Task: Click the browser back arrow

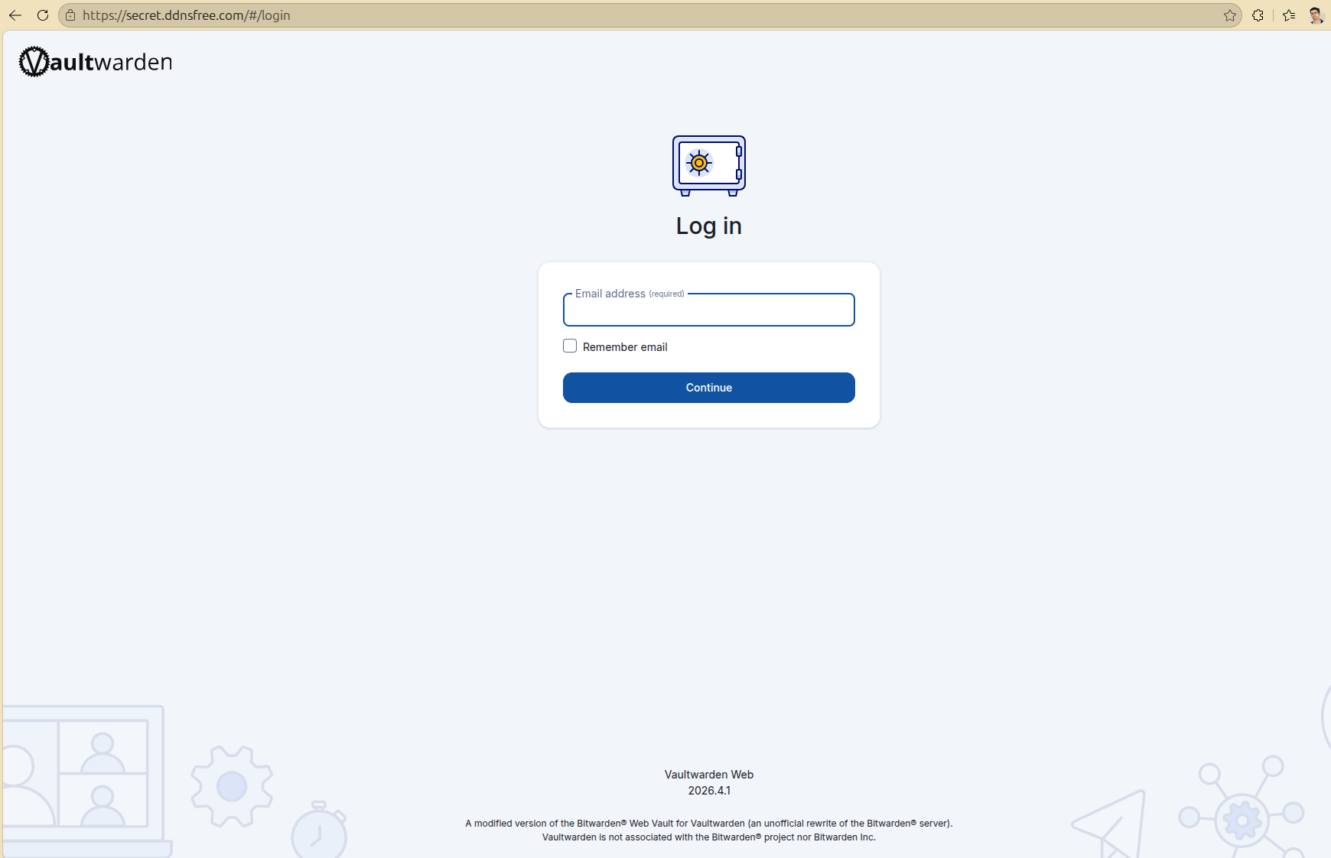Action: [15, 15]
